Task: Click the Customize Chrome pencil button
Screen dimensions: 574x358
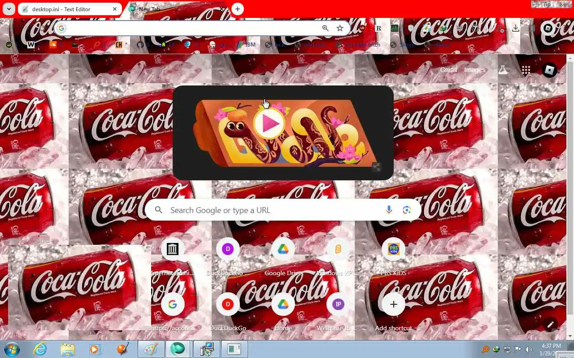Action: click(550, 324)
